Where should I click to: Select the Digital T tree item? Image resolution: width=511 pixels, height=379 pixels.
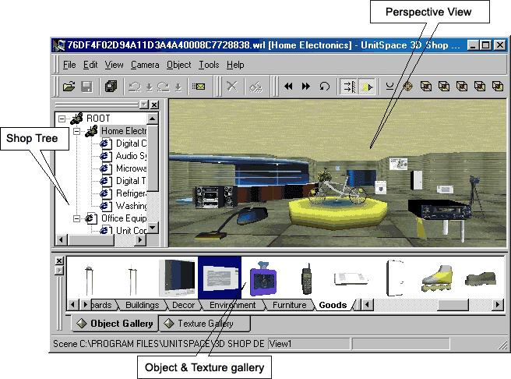point(131,181)
